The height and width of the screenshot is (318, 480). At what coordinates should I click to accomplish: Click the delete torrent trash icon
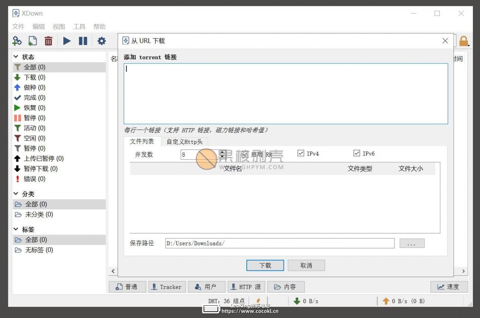tap(48, 41)
